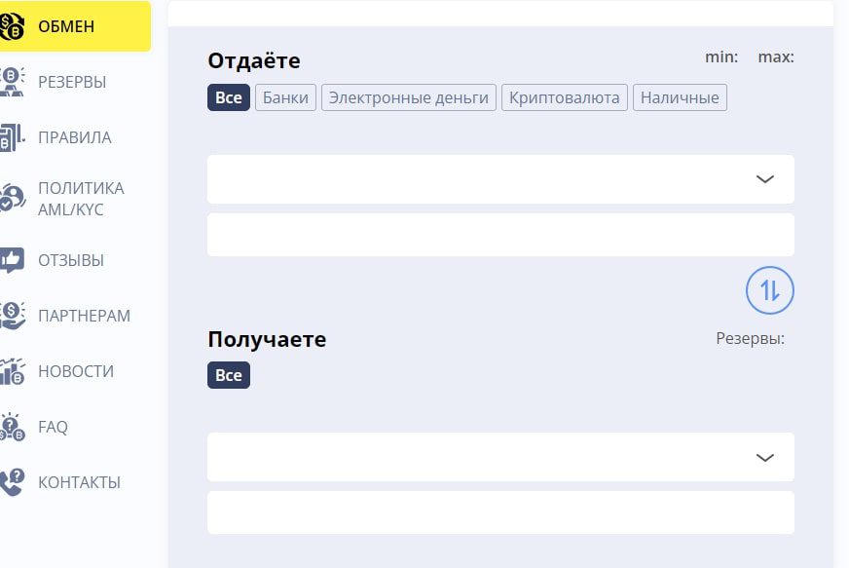The image size is (849, 568).
Task: Click the thumbs-up icon beside ОТЗЫВЫ
Action: (12, 260)
